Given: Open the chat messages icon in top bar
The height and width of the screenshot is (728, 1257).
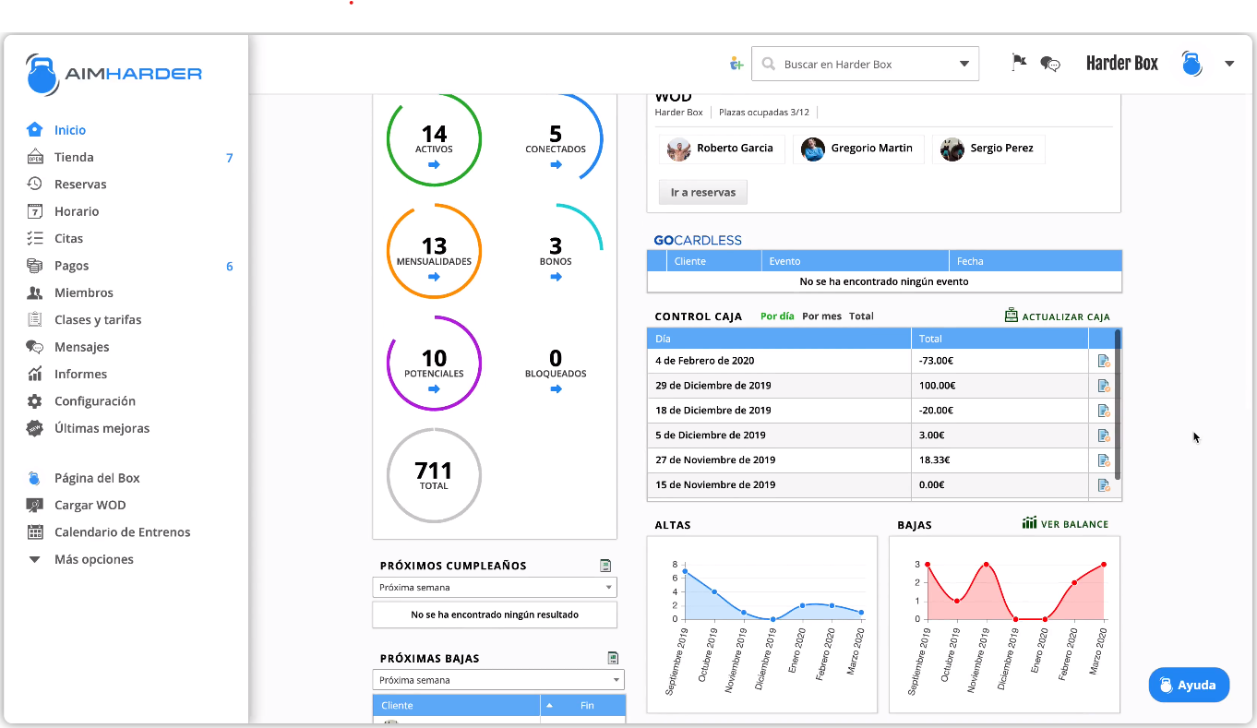Looking at the screenshot, I should coord(1050,64).
